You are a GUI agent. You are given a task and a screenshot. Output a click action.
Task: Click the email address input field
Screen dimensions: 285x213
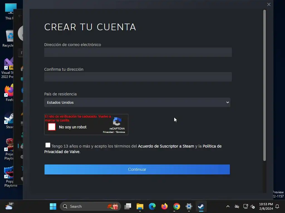coord(138,52)
